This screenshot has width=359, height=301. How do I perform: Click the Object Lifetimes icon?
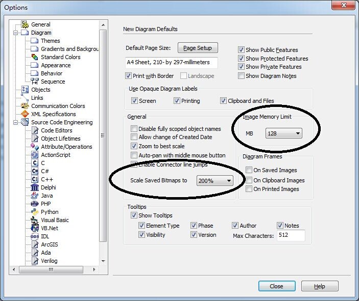point(35,139)
